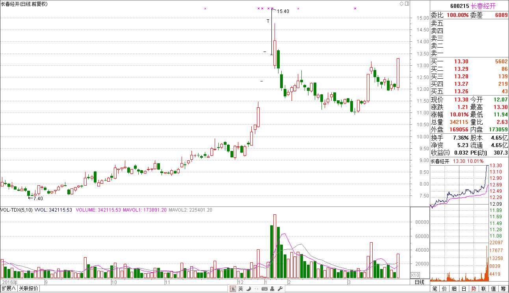Toggle the half-moon IME icon

click(x=248, y=289)
